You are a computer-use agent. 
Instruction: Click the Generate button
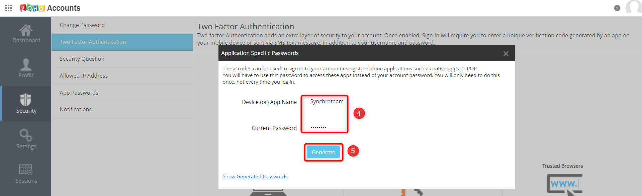[x=324, y=152]
